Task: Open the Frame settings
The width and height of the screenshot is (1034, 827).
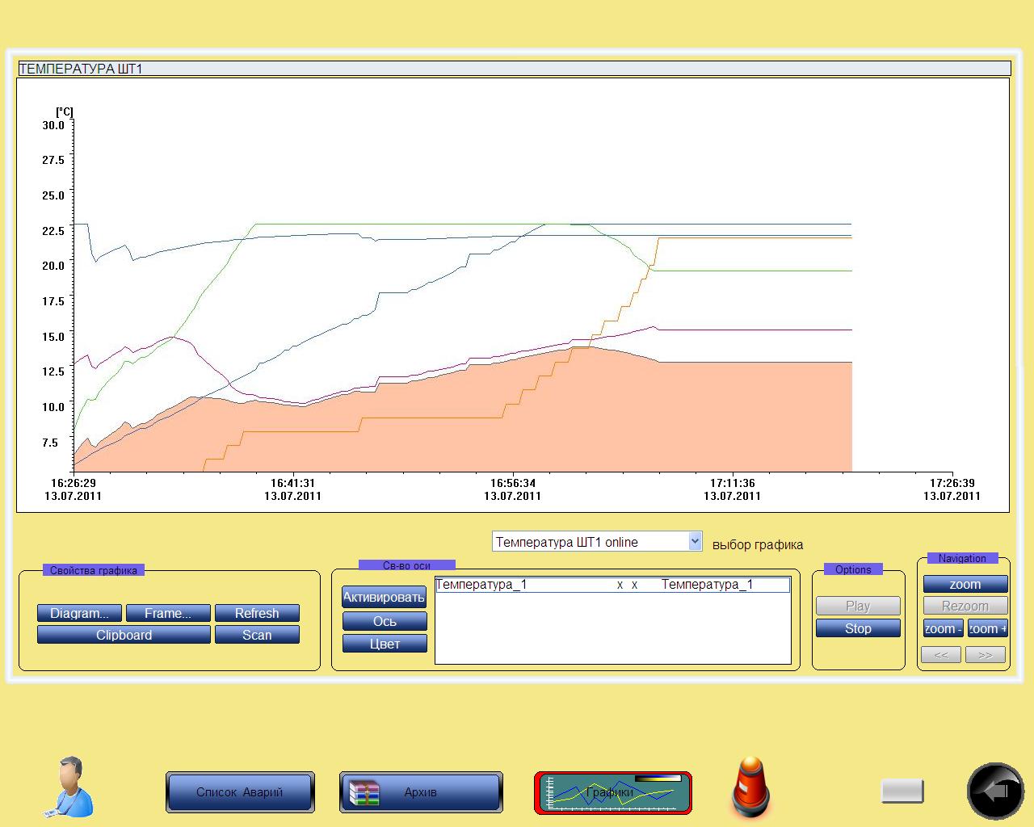Action: 168,613
